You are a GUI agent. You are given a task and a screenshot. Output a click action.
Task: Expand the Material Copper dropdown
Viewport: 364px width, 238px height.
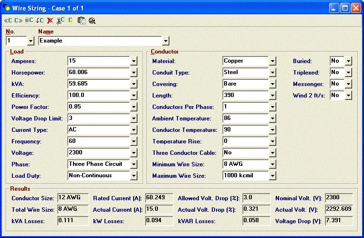(272, 61)
